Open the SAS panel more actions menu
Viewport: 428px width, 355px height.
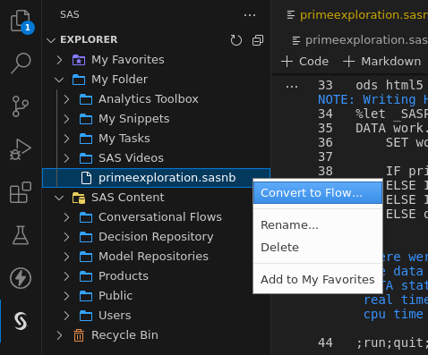(x=250, y=15)
